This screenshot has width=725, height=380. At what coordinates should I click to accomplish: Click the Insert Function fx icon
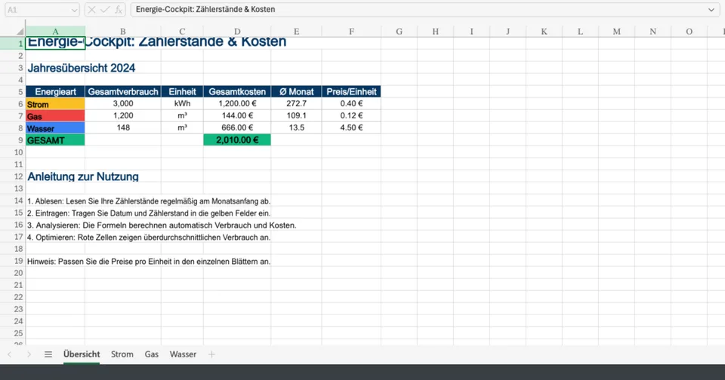coord(118,10)
